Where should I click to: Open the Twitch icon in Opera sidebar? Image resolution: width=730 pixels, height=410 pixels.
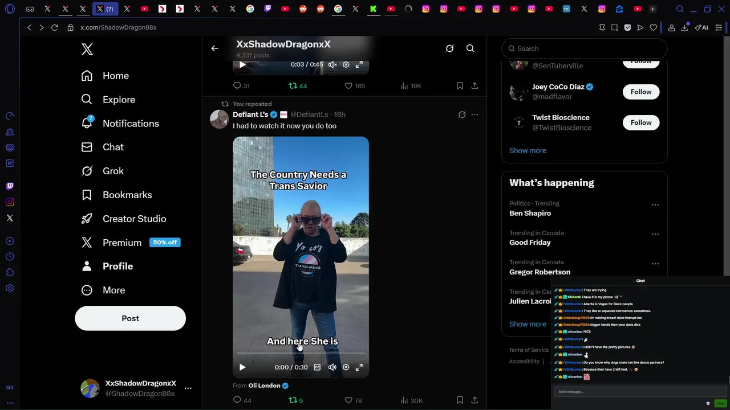(x=10, y=186)
